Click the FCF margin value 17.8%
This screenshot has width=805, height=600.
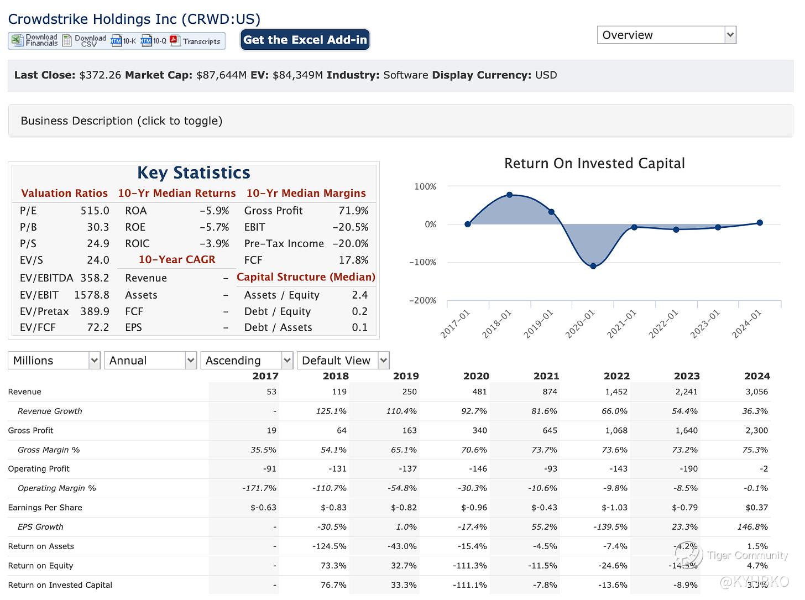[x=353, y=260]
